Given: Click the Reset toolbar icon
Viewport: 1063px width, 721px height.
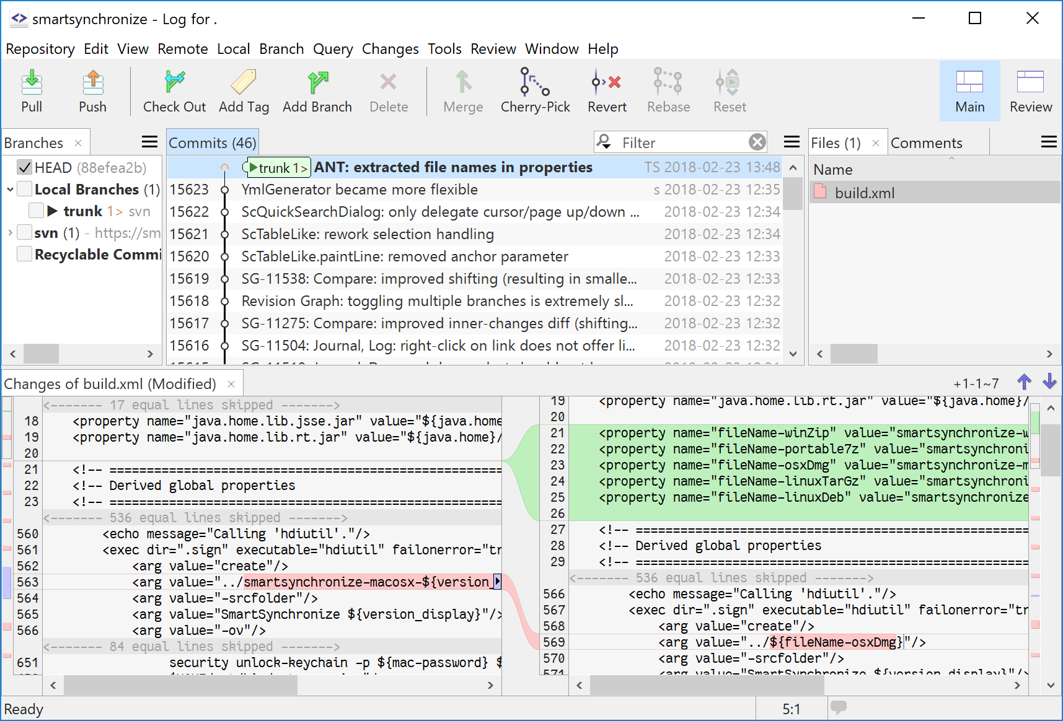Looking at the screenshot, I should pyautogui.click(x=729, y=82).
